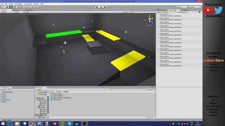Click the Hierarchy search field

coord(20,90)
